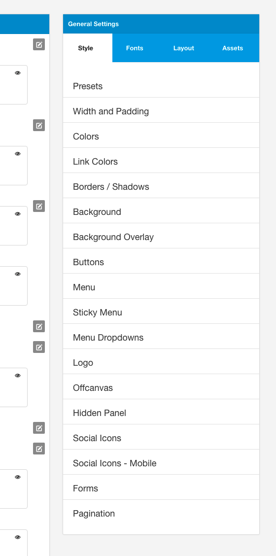Click the lowest edit pencil icon in the left panel
Viewport: 276px width, 556px height.
(39, 449)
